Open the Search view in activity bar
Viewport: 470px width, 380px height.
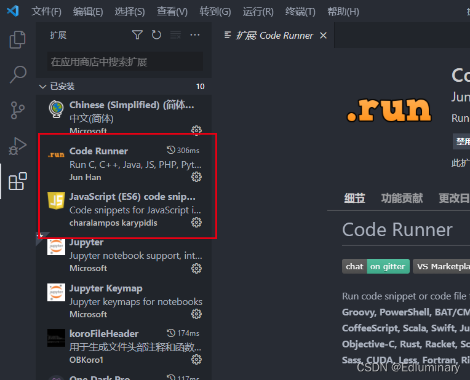[18, 74]
